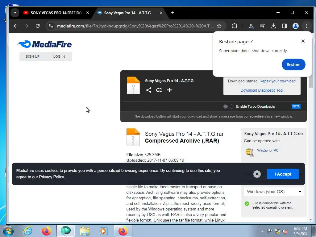Click the green compatibility check icon
316x237 pixels.
(x=247, y=204)
